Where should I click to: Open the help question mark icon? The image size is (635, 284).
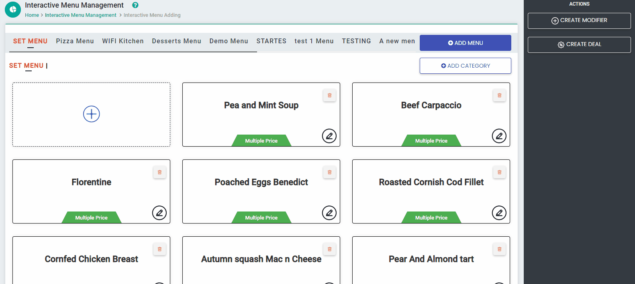pyautogui.click(x=135, y=5)
